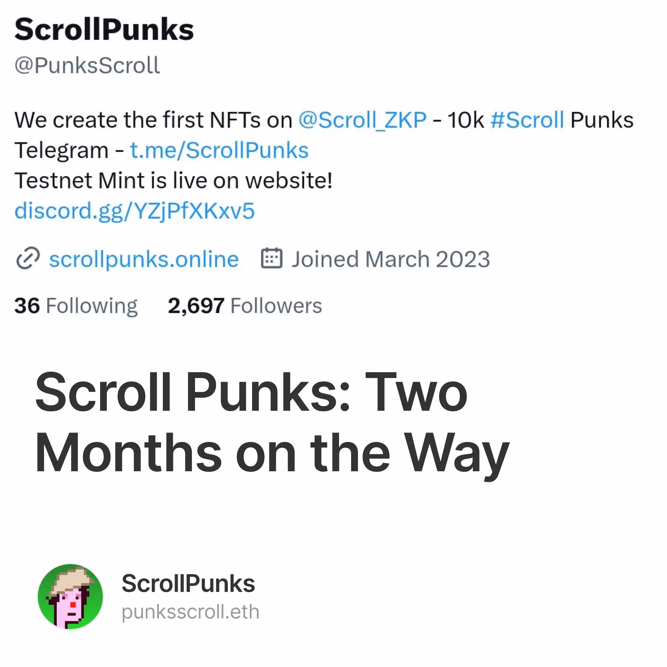The image size is (667, 667).
Task: Open the #Scroll hashtag link
Action: pos(527,120)
